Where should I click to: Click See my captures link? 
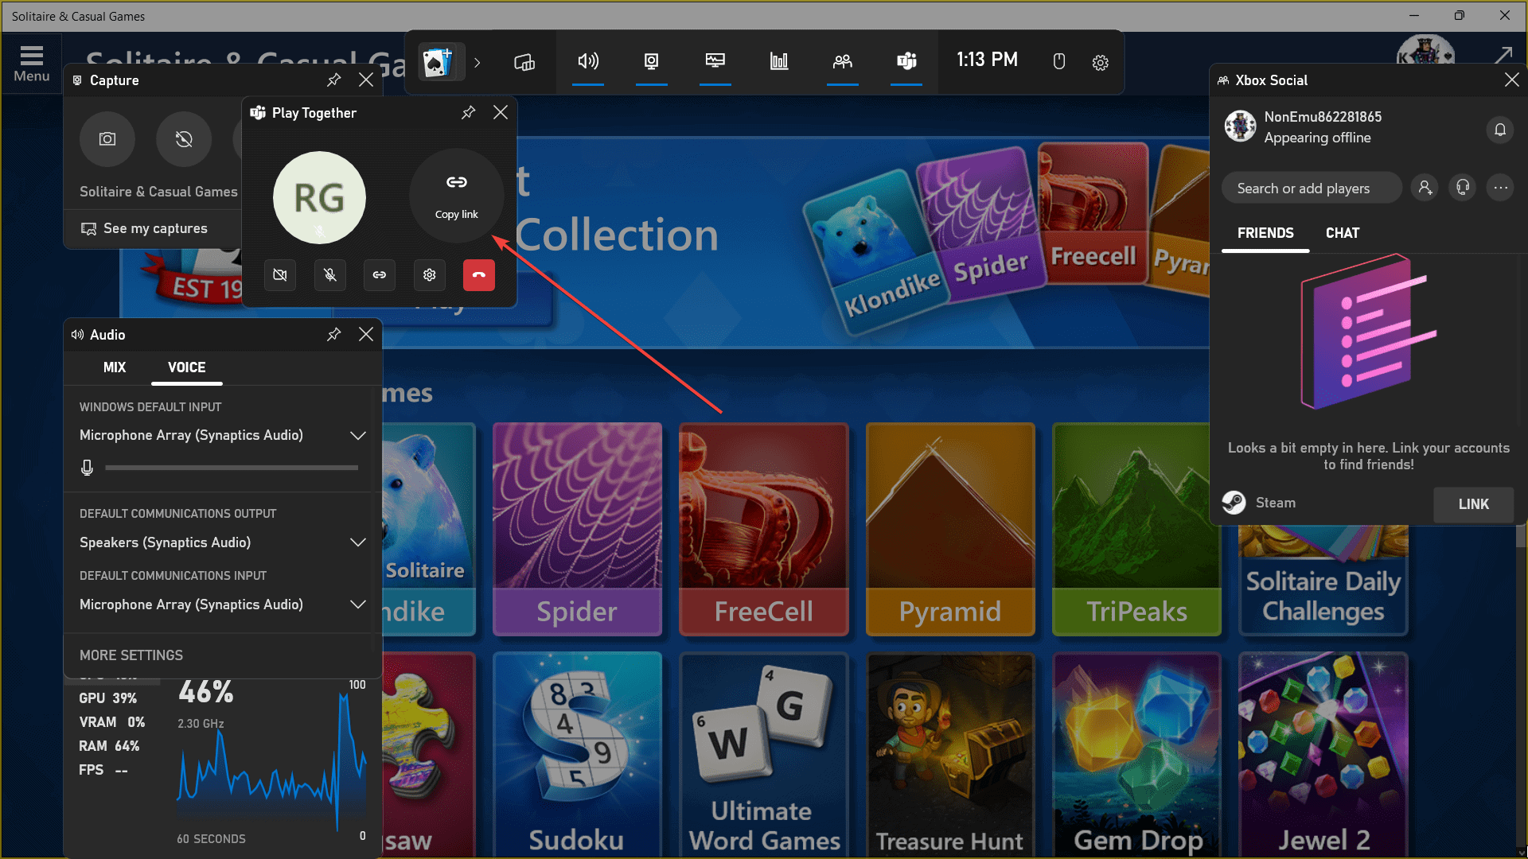tap(145, 227)
